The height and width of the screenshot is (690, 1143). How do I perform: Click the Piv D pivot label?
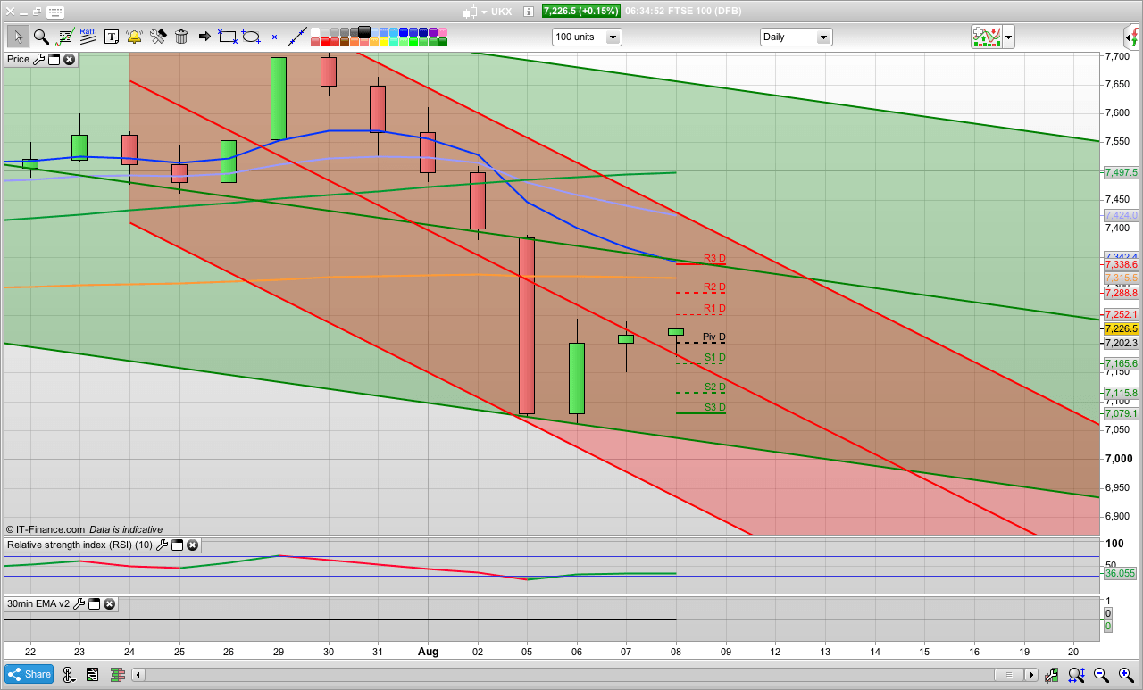(714, 337)
